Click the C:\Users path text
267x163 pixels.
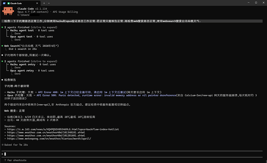(24, 15)
